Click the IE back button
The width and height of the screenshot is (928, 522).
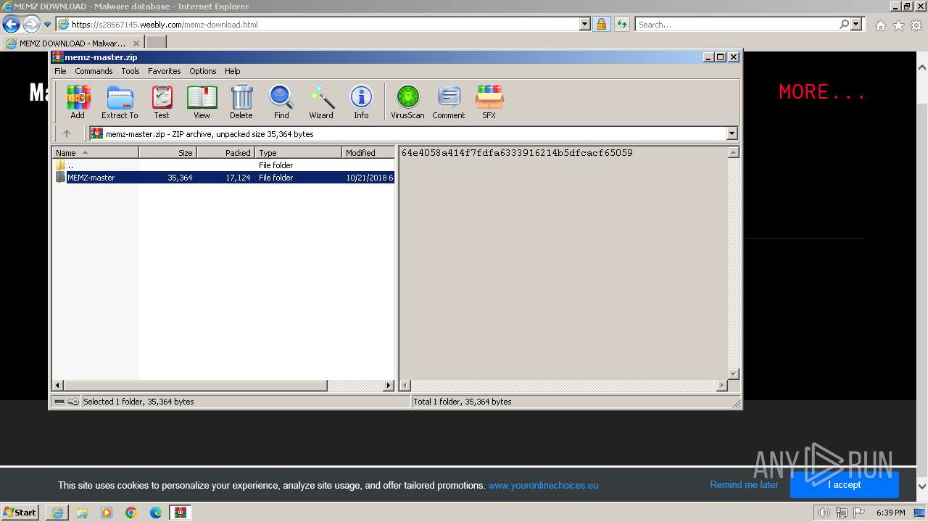[11, 24]
